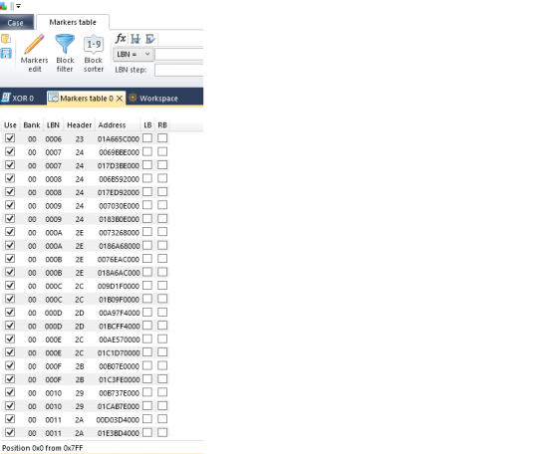Click the E checkmark icon

(149, 39)
